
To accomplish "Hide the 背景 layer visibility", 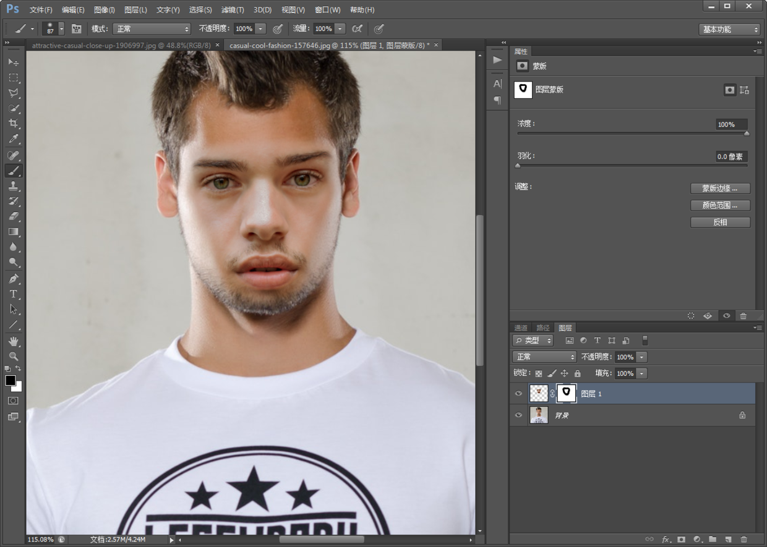I will (x=518, y=415).
